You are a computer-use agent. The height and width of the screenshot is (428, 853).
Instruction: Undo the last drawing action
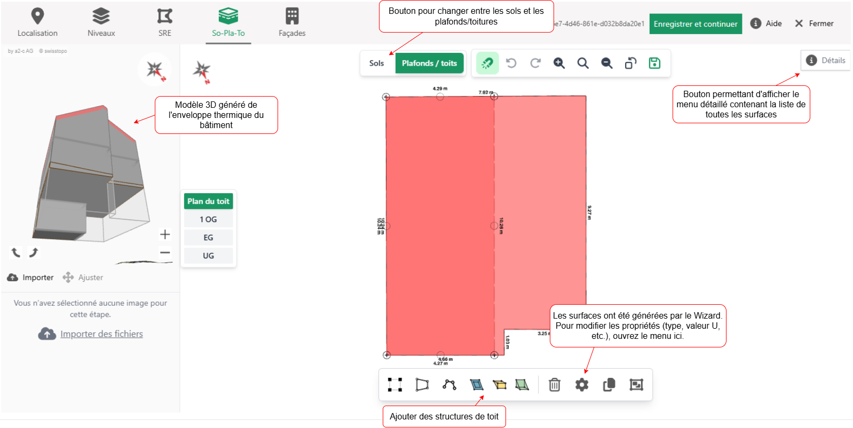point(511,63)
